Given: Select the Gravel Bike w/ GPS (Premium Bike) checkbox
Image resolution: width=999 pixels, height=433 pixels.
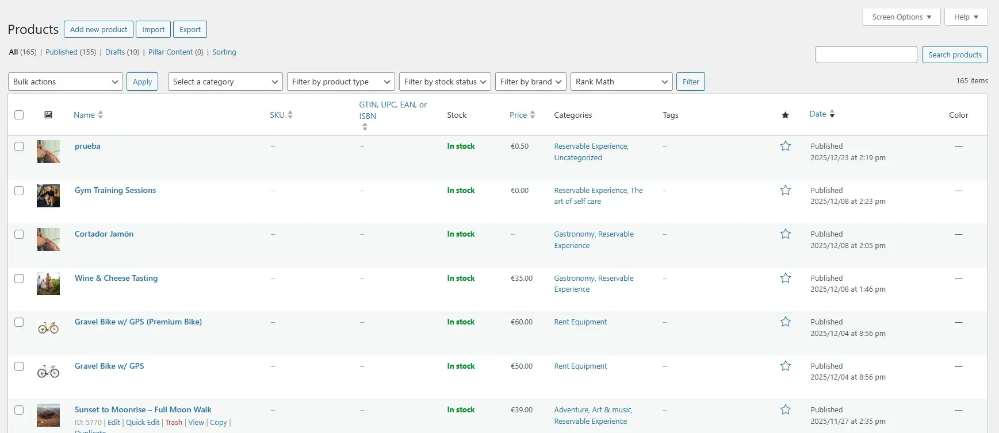Looking at the screenshot, I should coord(19,322).
